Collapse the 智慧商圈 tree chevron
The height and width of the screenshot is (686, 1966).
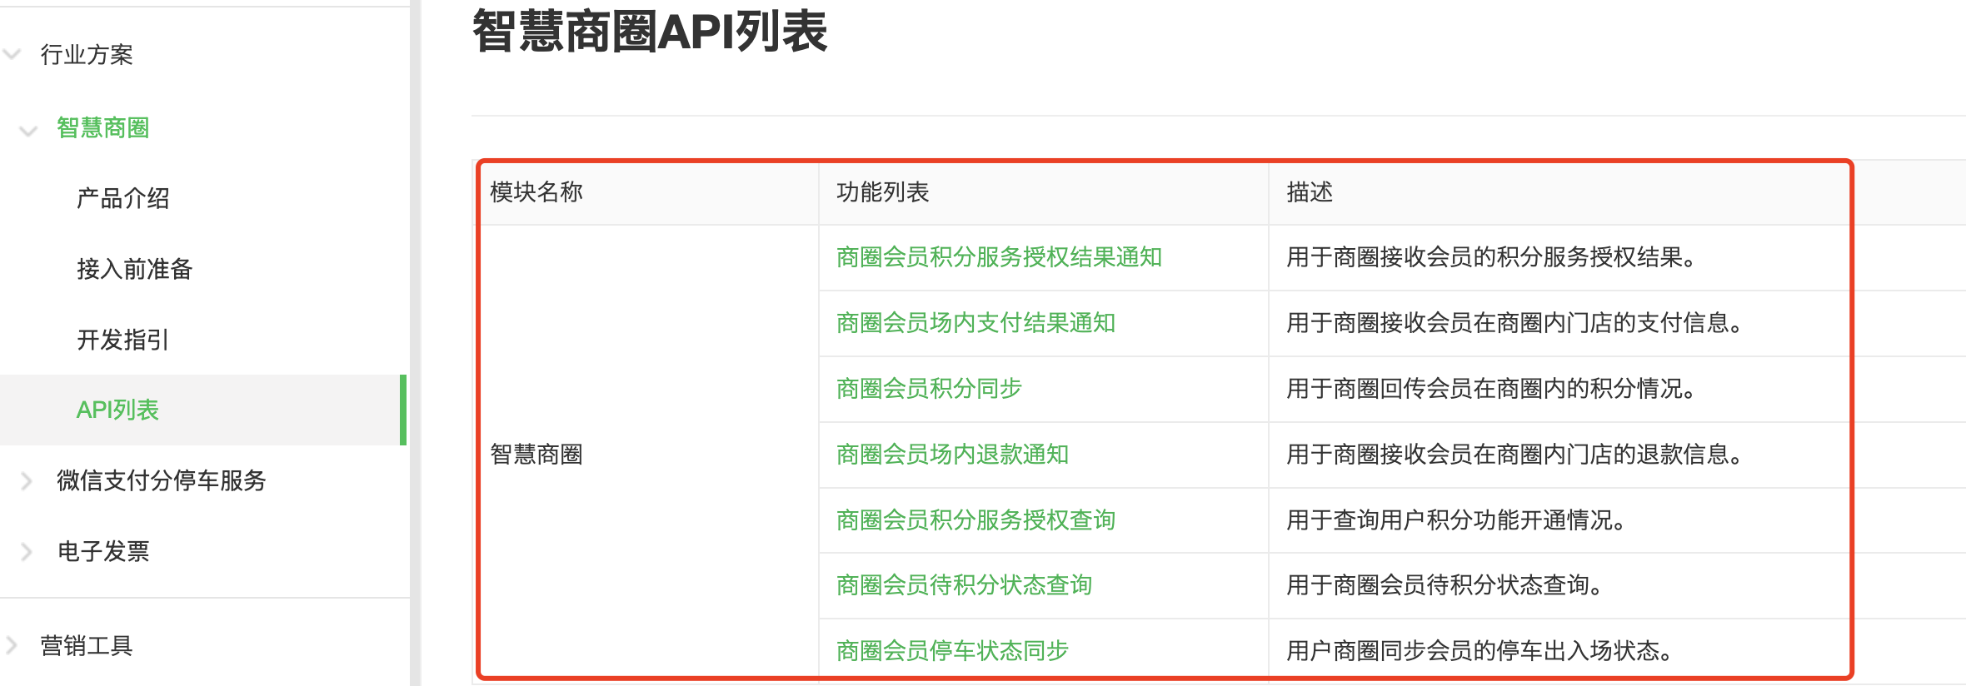point(28,130)
